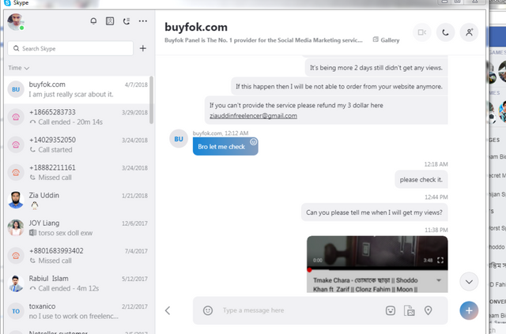Click the Buyfok Panel description text
Viewport: 506px width, 334px height.
[x=263, y=40]
